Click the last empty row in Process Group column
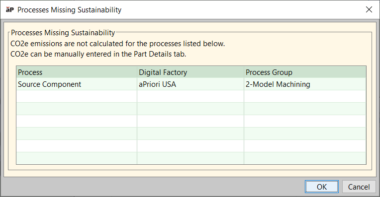380x197 pixels. click(x=305, y=158)
